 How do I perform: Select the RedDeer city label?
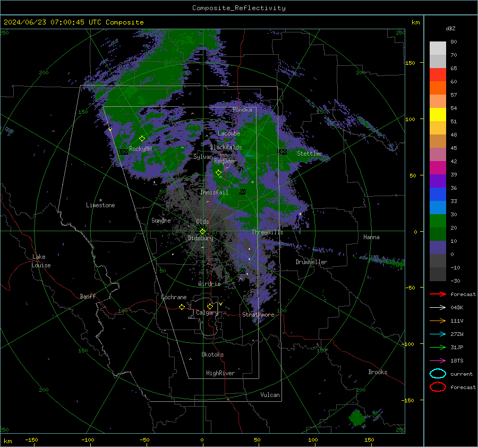click(225, 161)
